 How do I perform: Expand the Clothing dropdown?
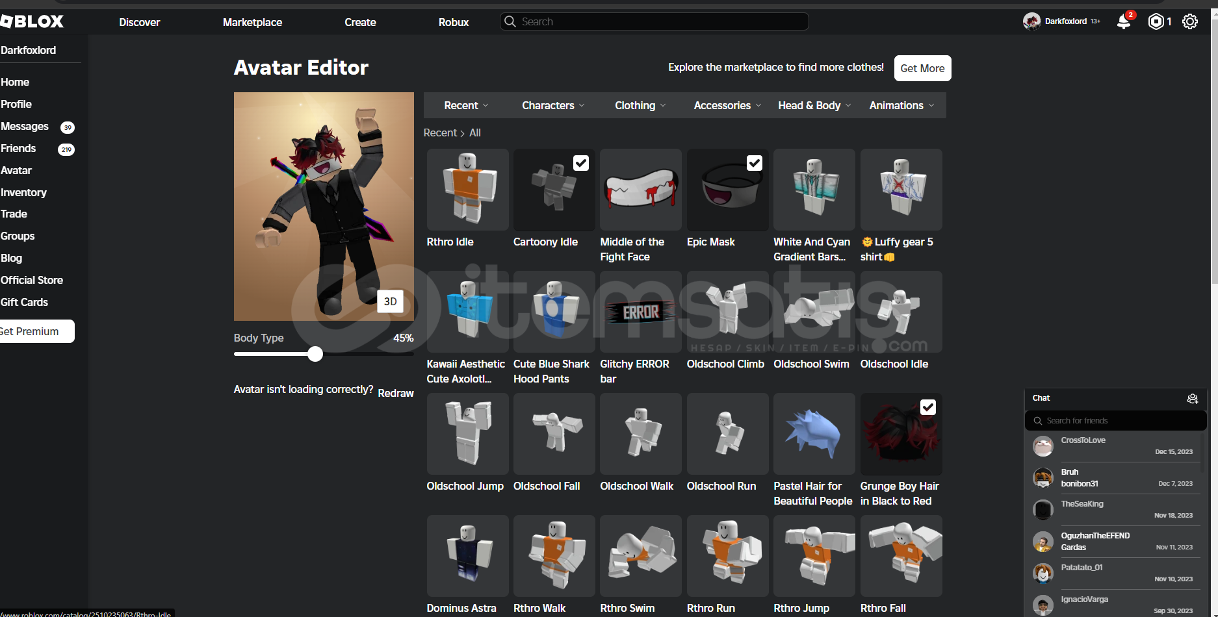(640, 105)
